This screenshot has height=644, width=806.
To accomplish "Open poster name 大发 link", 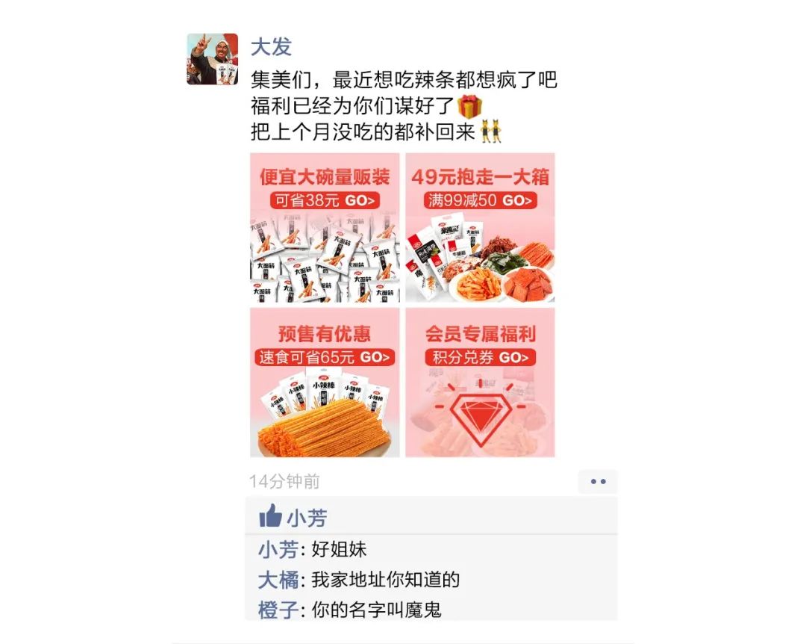I will (x=271, y=47).
